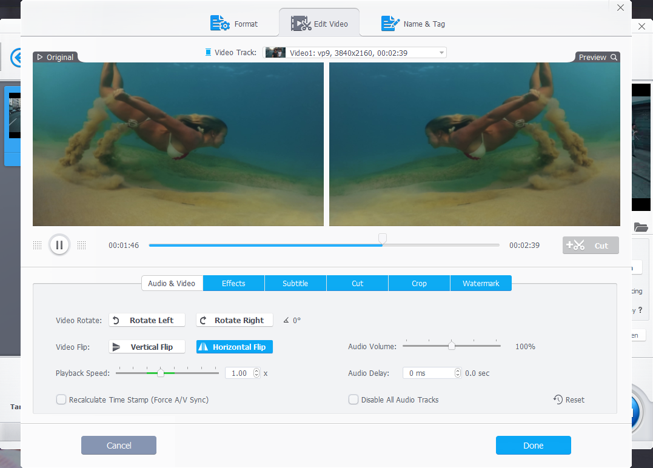Viewport: 653px width, 468px height.
Task: Switch to the Effects tab
Action: 233,283
